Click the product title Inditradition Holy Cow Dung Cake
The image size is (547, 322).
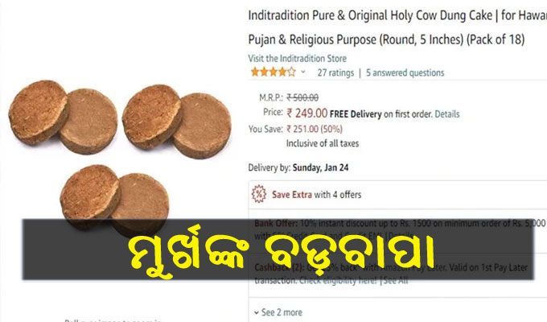(397, 27)
